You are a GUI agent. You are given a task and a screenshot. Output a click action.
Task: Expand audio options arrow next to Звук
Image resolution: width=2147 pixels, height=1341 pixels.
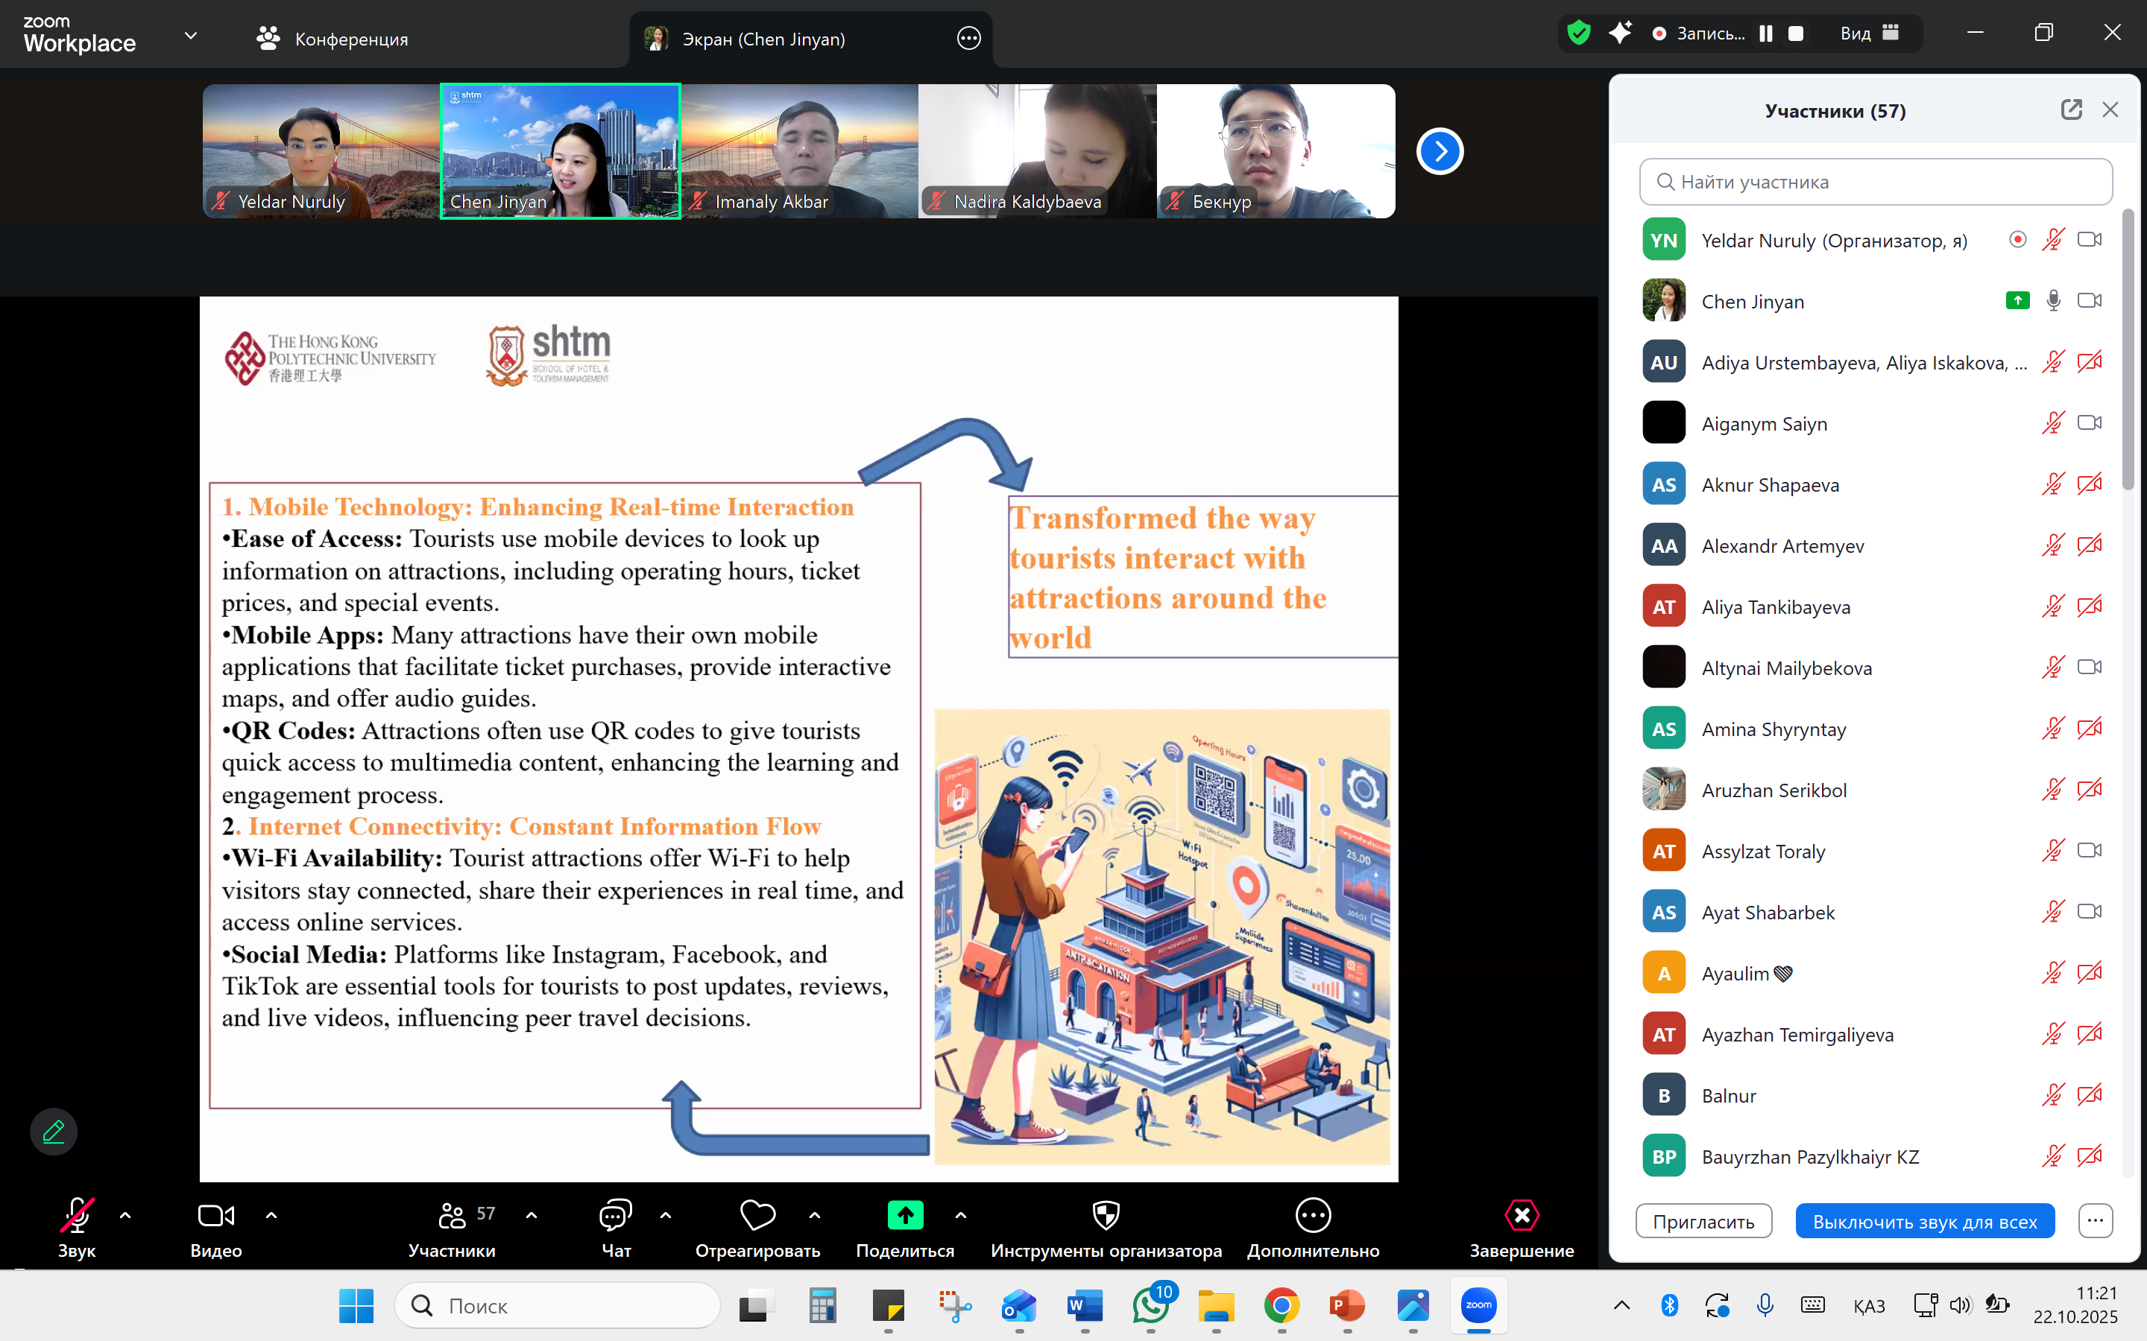click(125, 1216)
